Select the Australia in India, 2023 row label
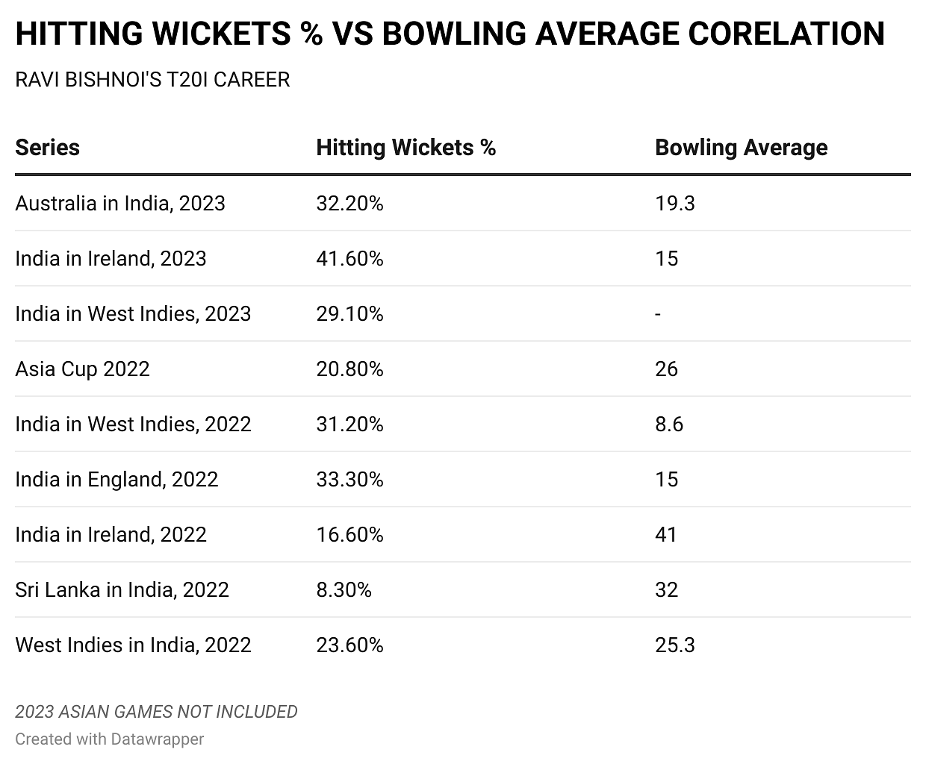This screenshot has width=926, height=764. pos(119,204)
